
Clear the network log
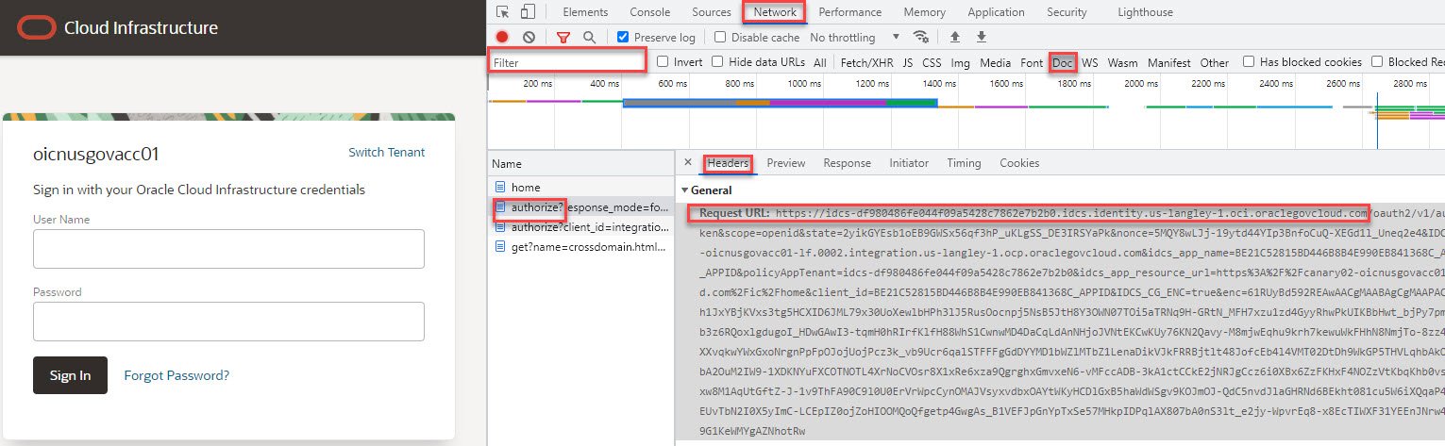point(529,38)
